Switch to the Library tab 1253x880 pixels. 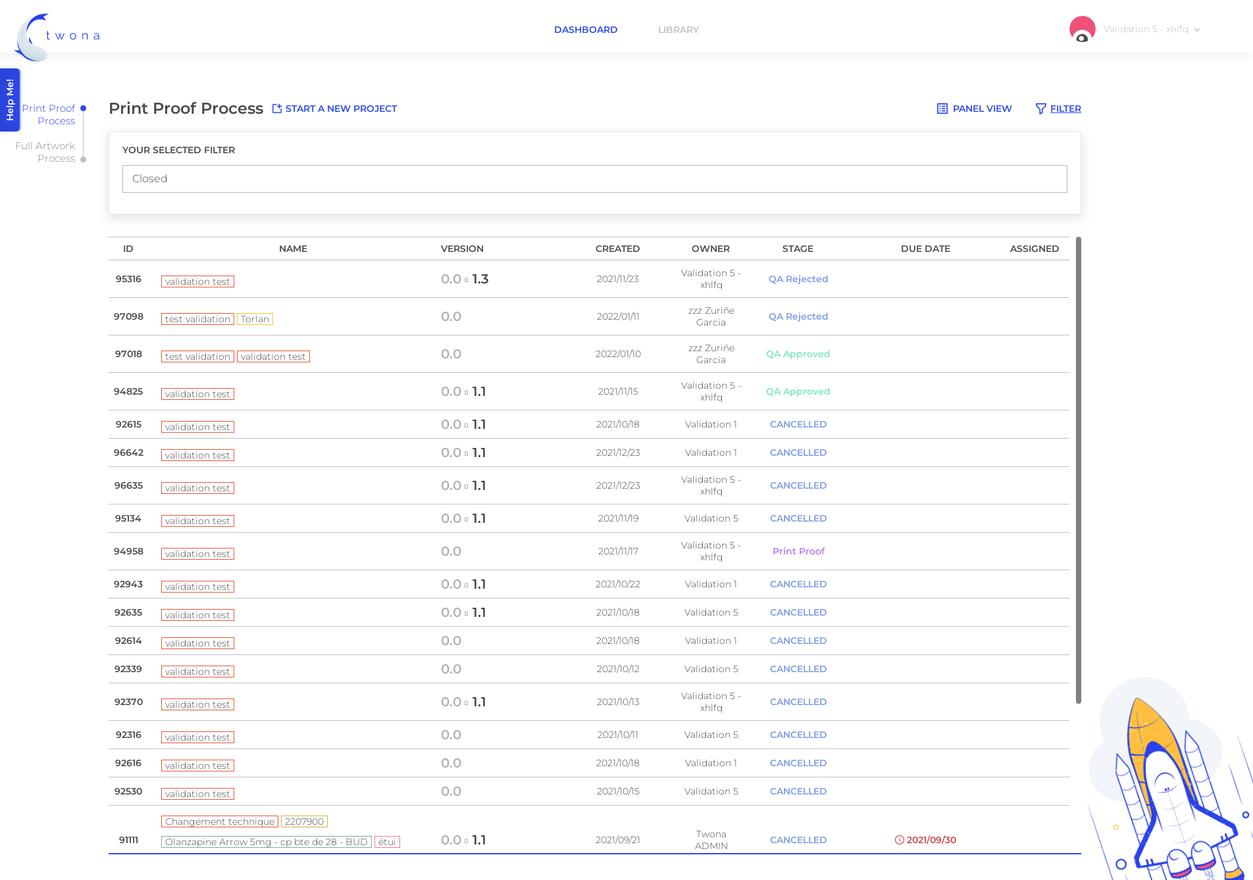pyautogui.click(x=678, y=30)
